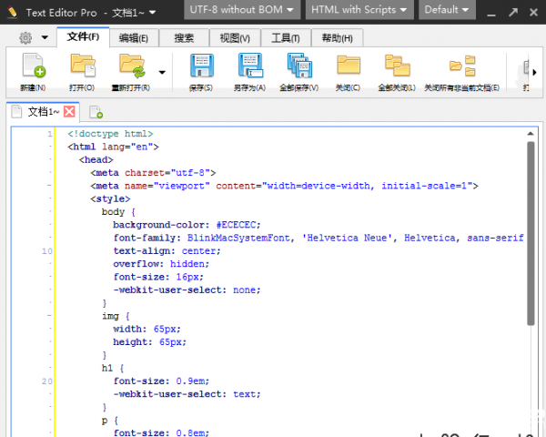Add a new document tab
This screenshot has width=546, height=437.
pos(96,113)
